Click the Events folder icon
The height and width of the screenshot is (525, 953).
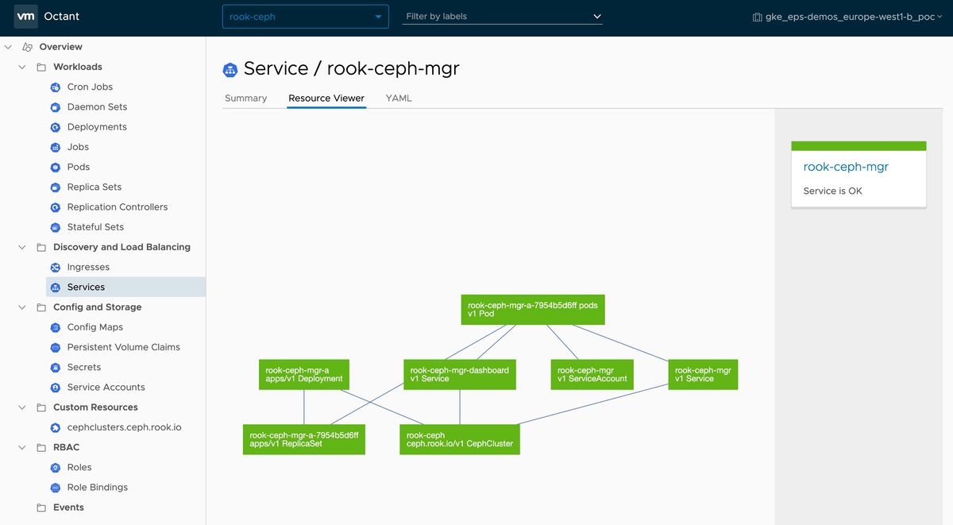click(41, 508)
